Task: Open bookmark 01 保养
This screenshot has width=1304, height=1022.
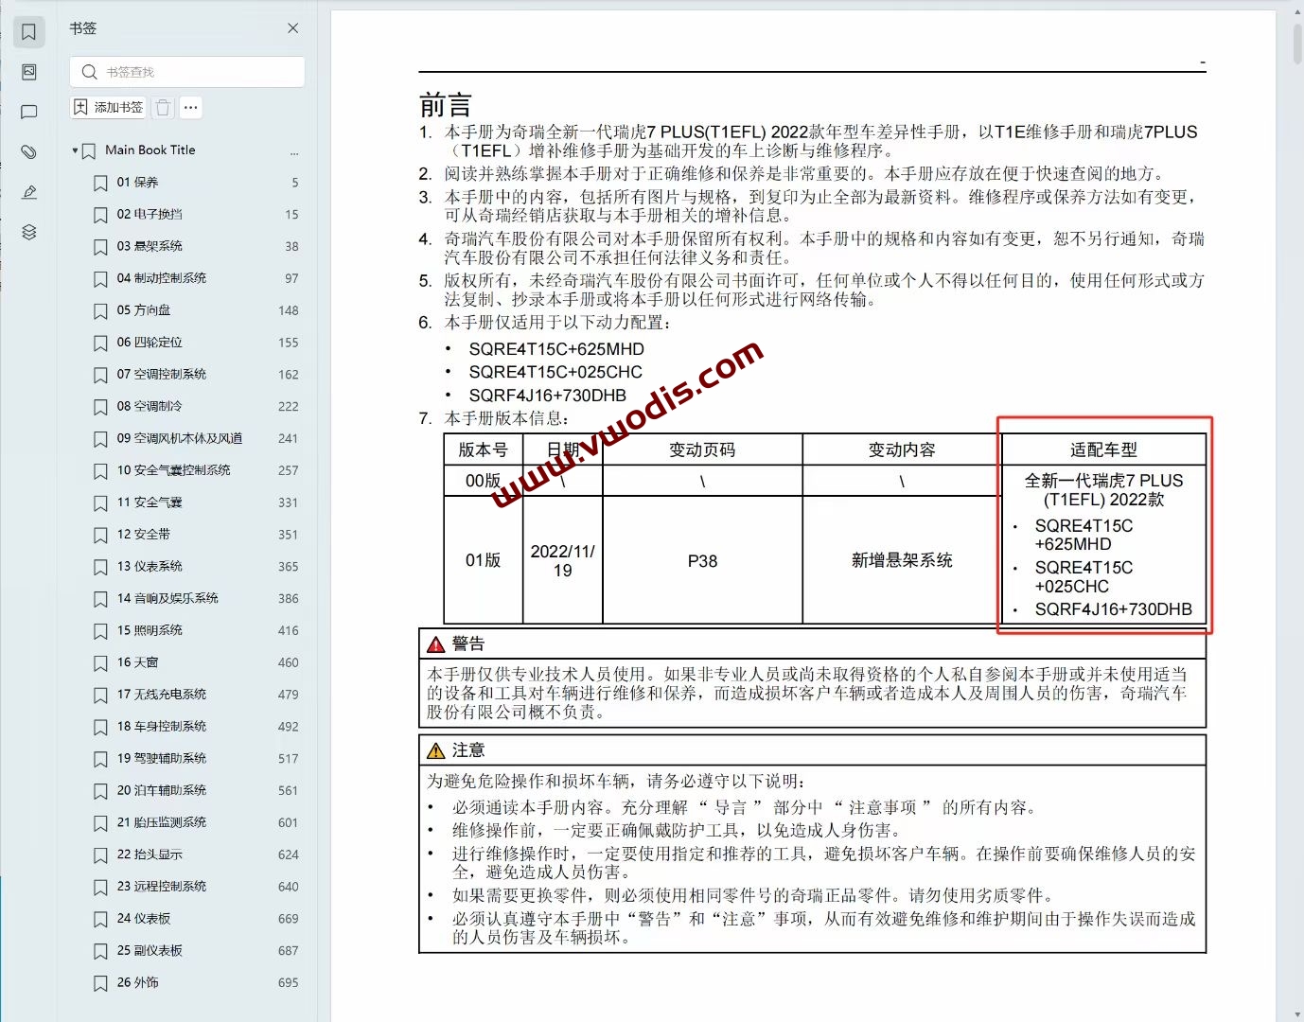Action: tap(137, 182)
